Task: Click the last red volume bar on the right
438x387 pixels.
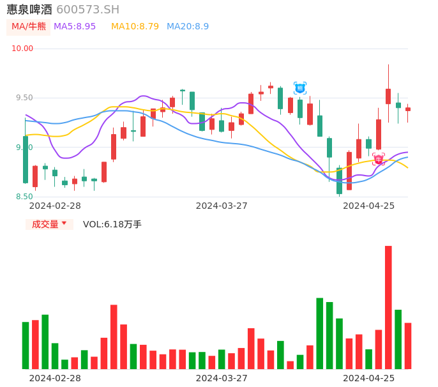Action: pyautogui.click(x=408, y=345)
